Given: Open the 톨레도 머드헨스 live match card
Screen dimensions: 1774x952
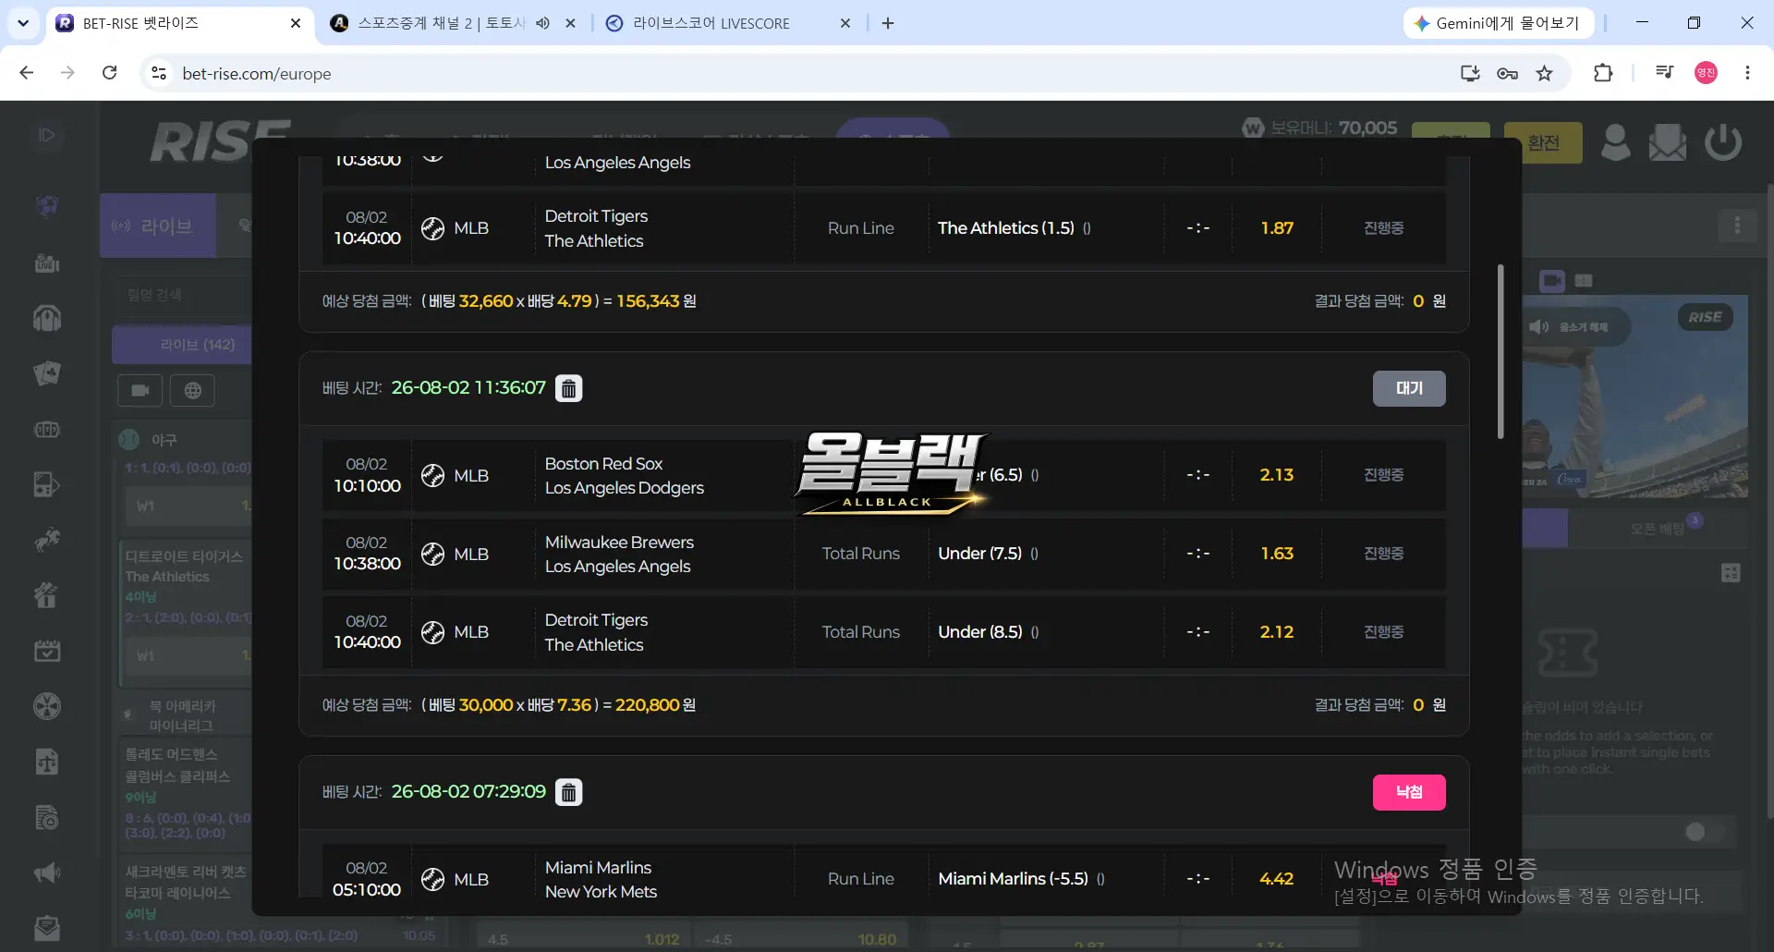Looking at the screenshot, I should tap(187, 793).
